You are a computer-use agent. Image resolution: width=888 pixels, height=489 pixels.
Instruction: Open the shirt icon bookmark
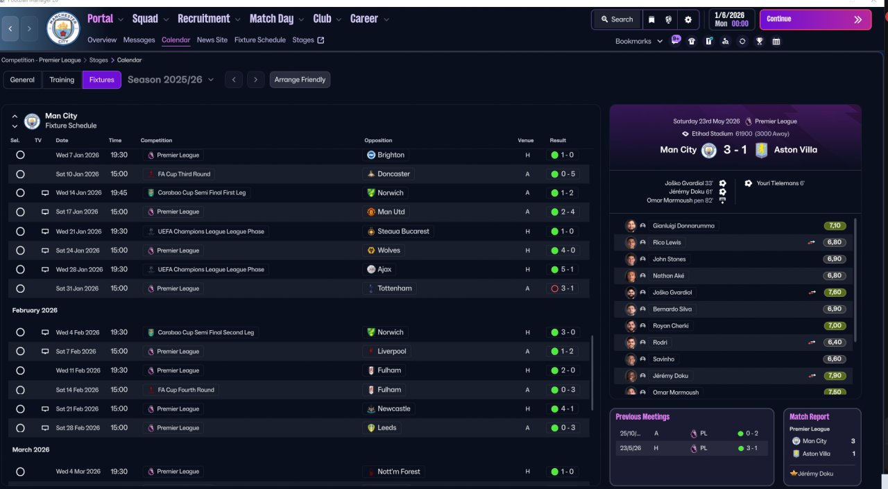[692, 41]
